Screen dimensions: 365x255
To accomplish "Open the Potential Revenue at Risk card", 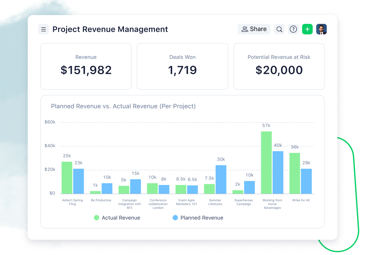I will [x=279, y=66].
